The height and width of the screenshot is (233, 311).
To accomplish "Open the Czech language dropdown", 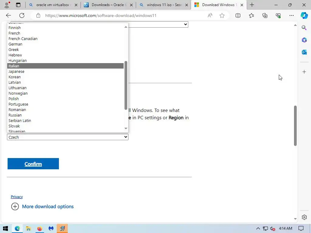I will click(68, 137).
